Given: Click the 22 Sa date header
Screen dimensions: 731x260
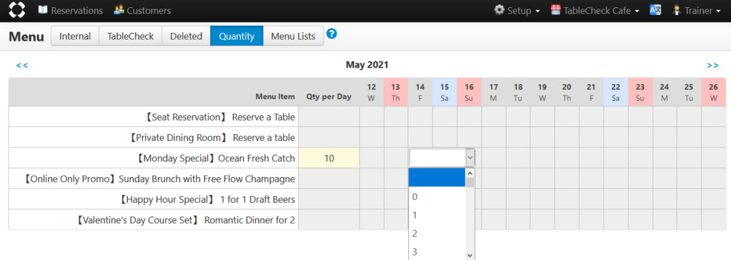Looking at the screenshot, I should (x=616, y=92).
